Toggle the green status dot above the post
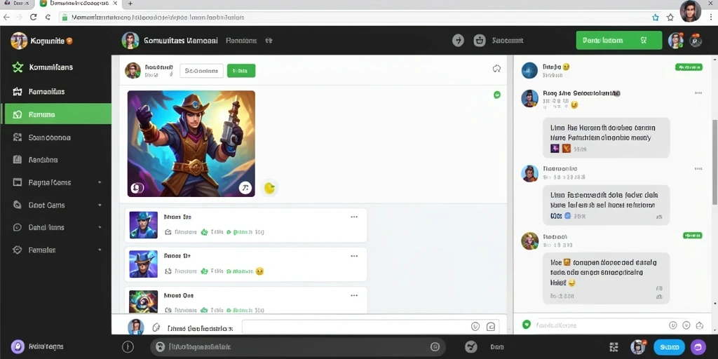This screenshot has height=359, width=718. click(497, 95)
